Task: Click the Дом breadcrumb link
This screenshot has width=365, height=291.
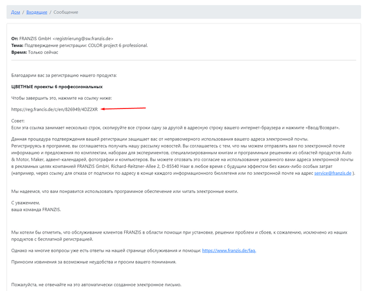Action: [16, 12]
